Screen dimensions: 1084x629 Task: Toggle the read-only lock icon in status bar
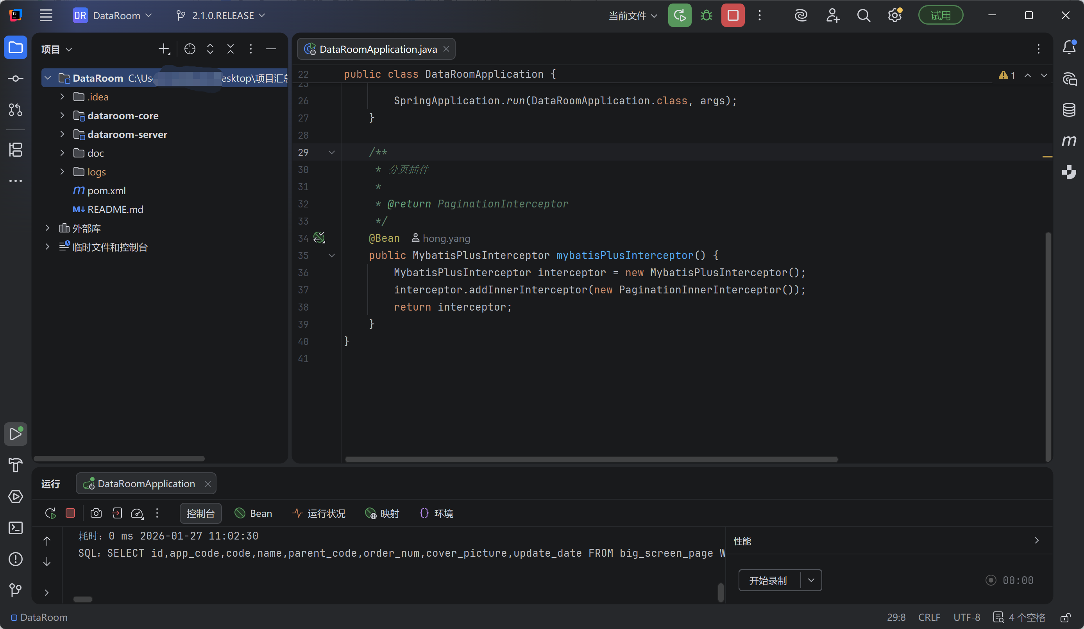(x=1065, y=617)
